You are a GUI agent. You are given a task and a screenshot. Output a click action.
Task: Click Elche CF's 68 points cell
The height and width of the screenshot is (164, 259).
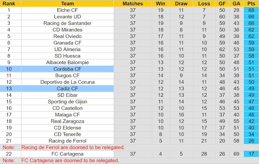pos(251,10)
